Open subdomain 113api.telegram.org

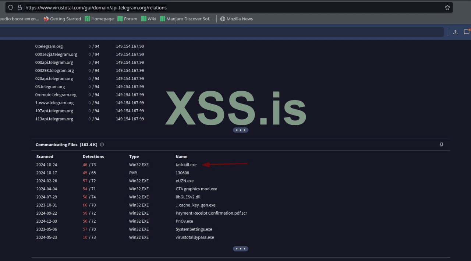54,119
